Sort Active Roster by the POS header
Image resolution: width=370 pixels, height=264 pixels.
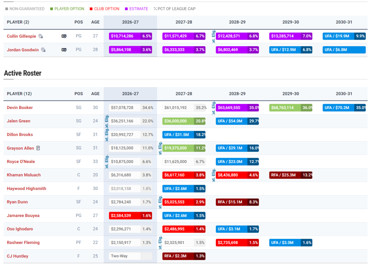[79, 94]
